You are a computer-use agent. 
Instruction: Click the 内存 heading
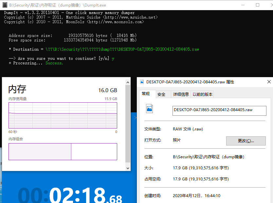tap(17, 89)
